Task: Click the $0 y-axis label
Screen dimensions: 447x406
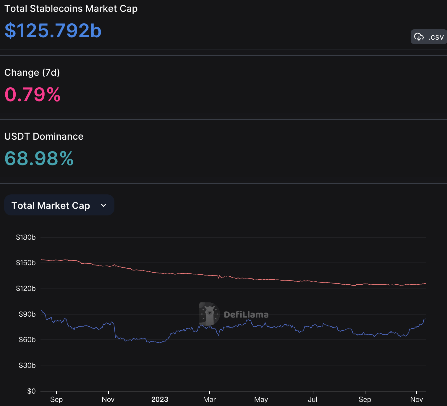Action: 31,391
